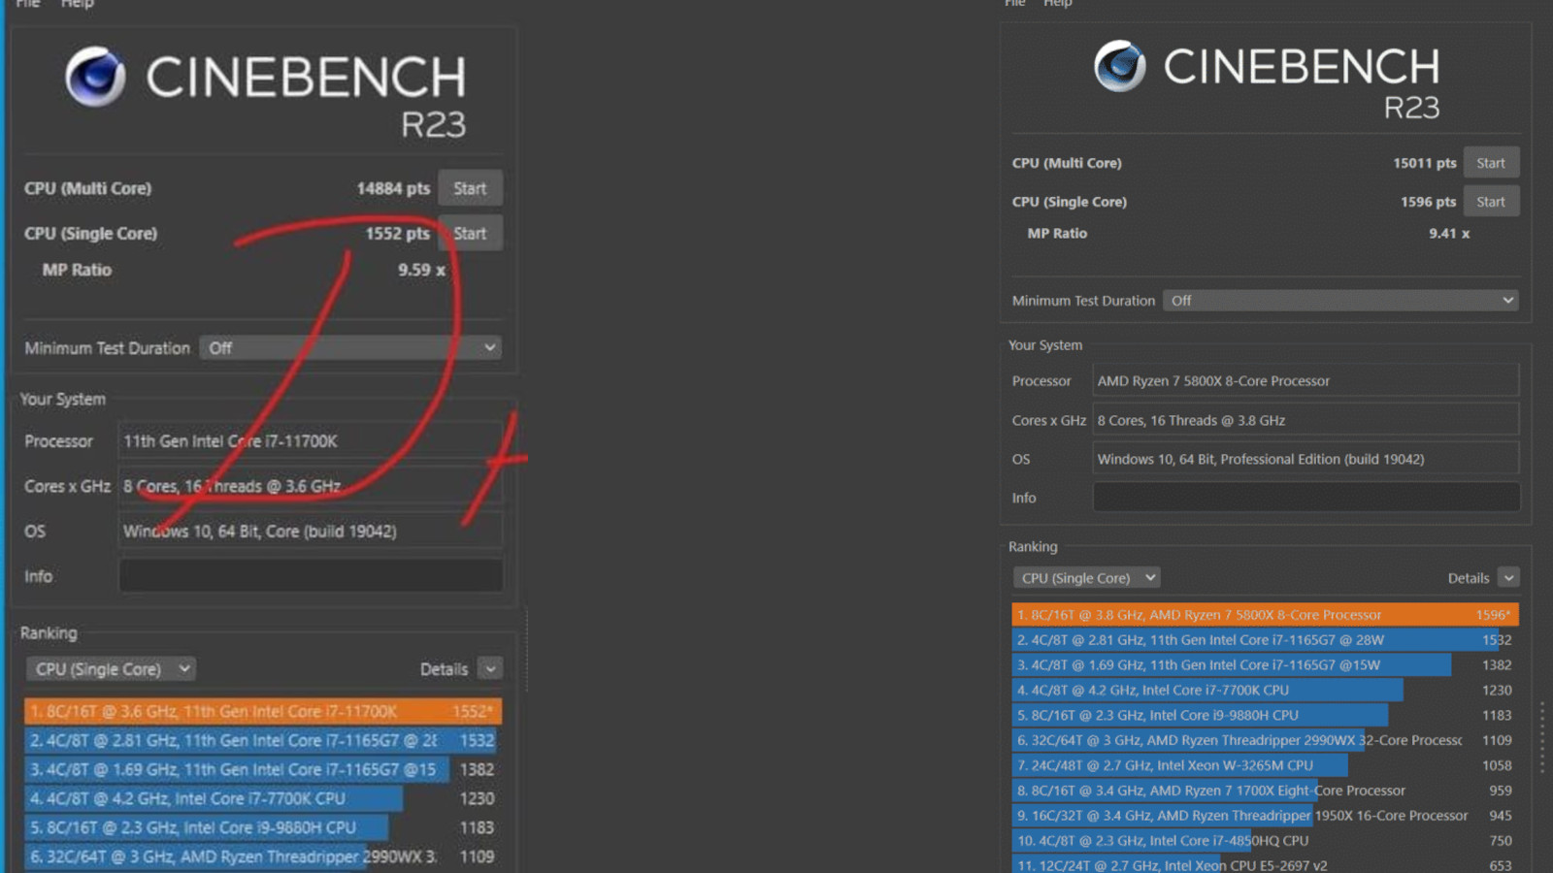The image size is (1553, 873).
Task: Select the Threadripper 1950X ranking row
Action: [x=1265, y=816]
